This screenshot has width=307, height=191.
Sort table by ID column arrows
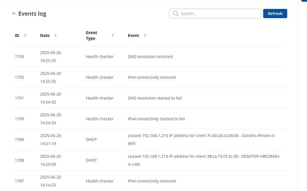click(x=25, y=36)
